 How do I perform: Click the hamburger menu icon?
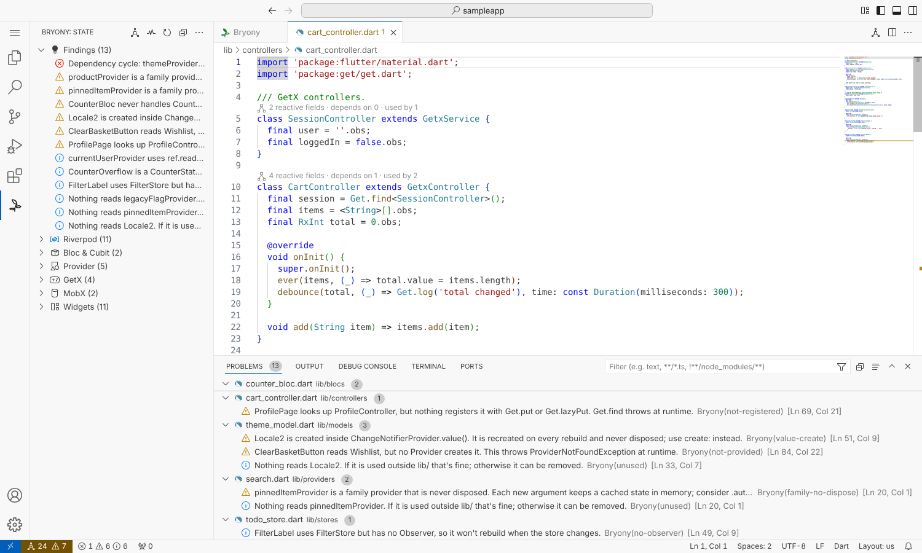point(15,33)
